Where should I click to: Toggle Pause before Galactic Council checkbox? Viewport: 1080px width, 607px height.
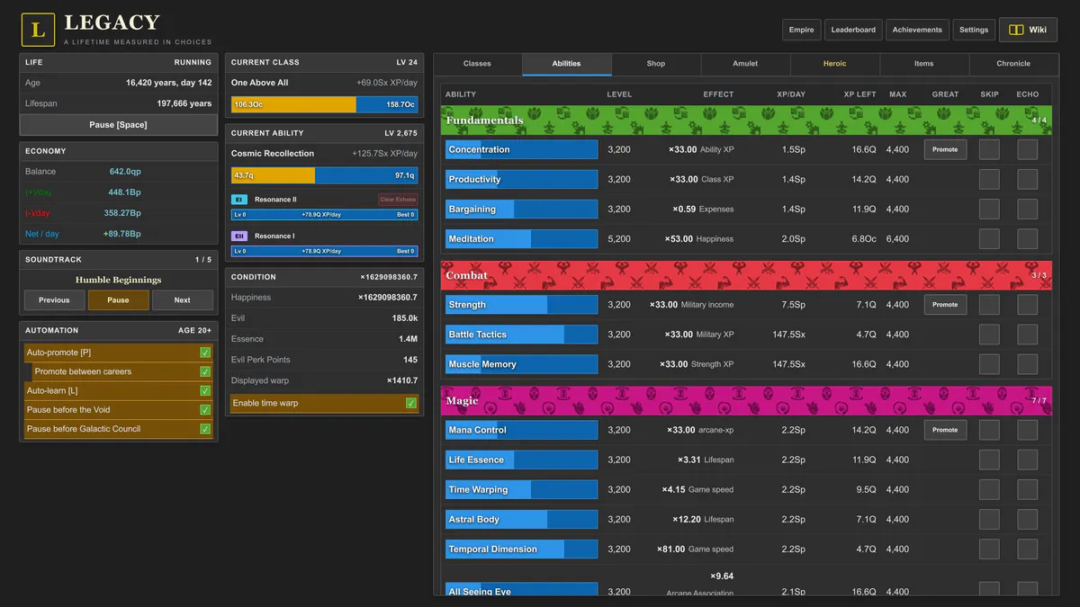205,429
